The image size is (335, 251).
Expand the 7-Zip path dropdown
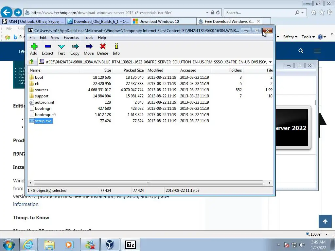(270, 62)
